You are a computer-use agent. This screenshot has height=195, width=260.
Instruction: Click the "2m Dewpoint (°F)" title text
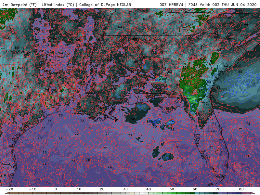(x=19, y=5)
